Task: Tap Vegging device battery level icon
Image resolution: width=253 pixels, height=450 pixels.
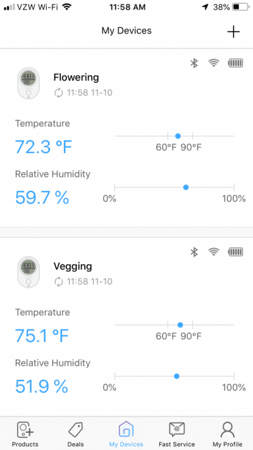Action: click(x=236, y=252)
